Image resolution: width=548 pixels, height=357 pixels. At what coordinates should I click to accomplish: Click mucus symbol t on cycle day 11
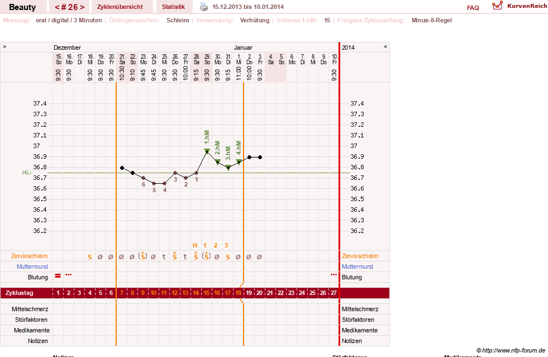164,257
